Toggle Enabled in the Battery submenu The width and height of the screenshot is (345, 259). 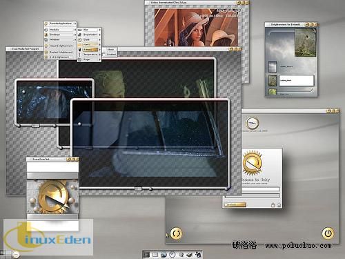[111, 55]
